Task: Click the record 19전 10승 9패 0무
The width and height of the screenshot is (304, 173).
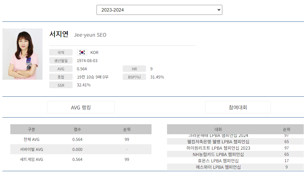Action: [x=93, y=77]
